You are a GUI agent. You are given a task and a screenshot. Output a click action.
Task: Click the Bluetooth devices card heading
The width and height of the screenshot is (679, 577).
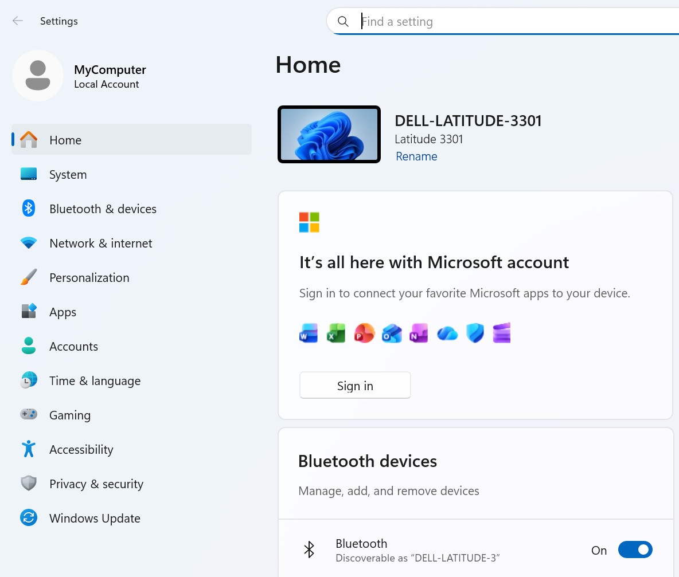[x=368, y=461]
